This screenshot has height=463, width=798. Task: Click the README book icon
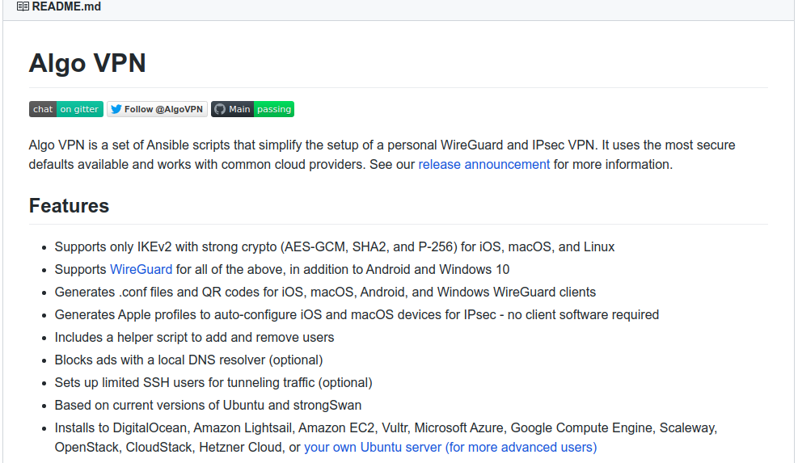pos(23,6)
